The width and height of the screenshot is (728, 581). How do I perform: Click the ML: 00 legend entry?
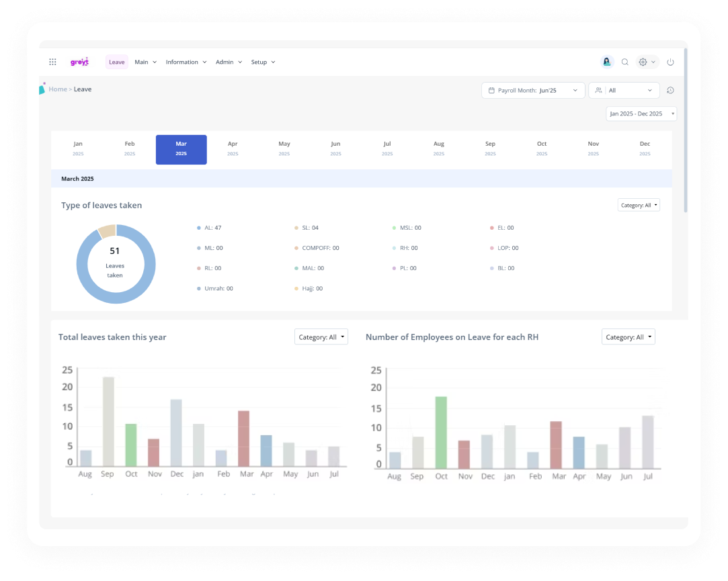coord(210,249)
